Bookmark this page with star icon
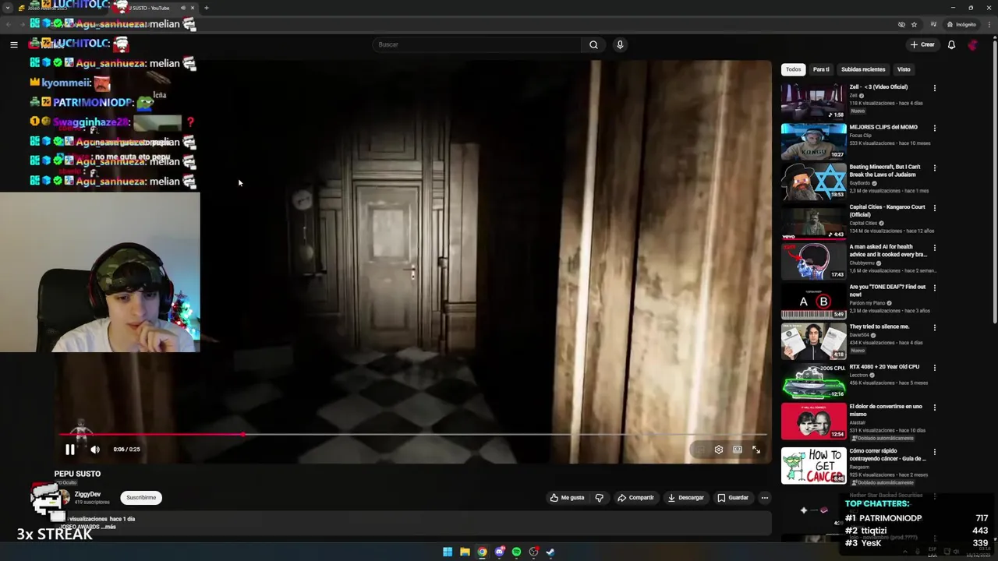Image resolution: width=998 pixels, height=561 pixels. point(914,24)
